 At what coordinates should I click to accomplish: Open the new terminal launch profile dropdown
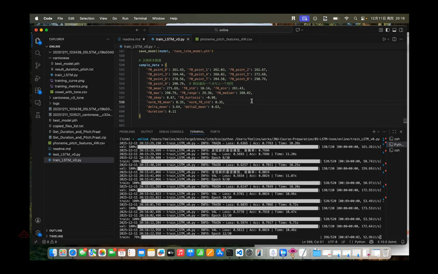378,132
